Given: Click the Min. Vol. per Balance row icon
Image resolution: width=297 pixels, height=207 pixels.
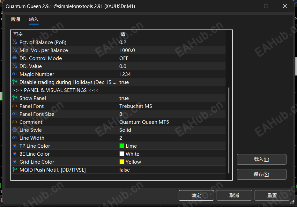Looking at the screenshot, I should point(15,50).
